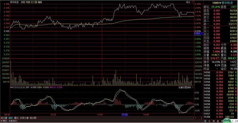
Task: Select the 卖五 row priced 0.397
Action: [x=220, y=11]
